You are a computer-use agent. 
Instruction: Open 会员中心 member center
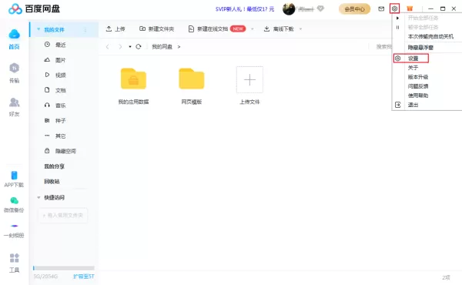coord(354,9)
